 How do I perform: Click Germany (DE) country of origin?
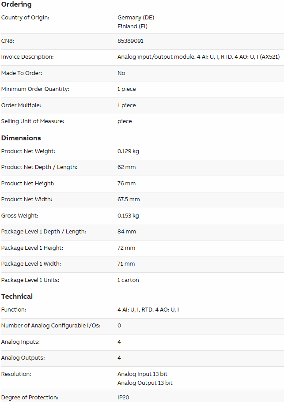coord(136,18)
